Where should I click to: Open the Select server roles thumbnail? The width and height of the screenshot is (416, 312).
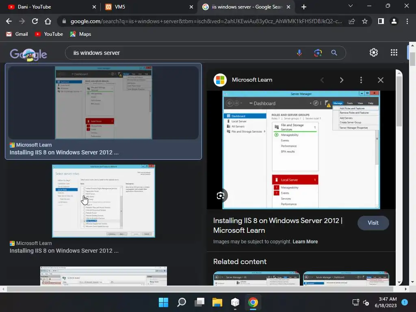click(104, 201)
